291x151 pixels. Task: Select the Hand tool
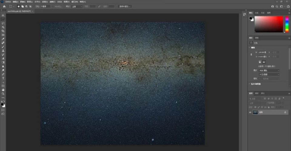[3, 90]
